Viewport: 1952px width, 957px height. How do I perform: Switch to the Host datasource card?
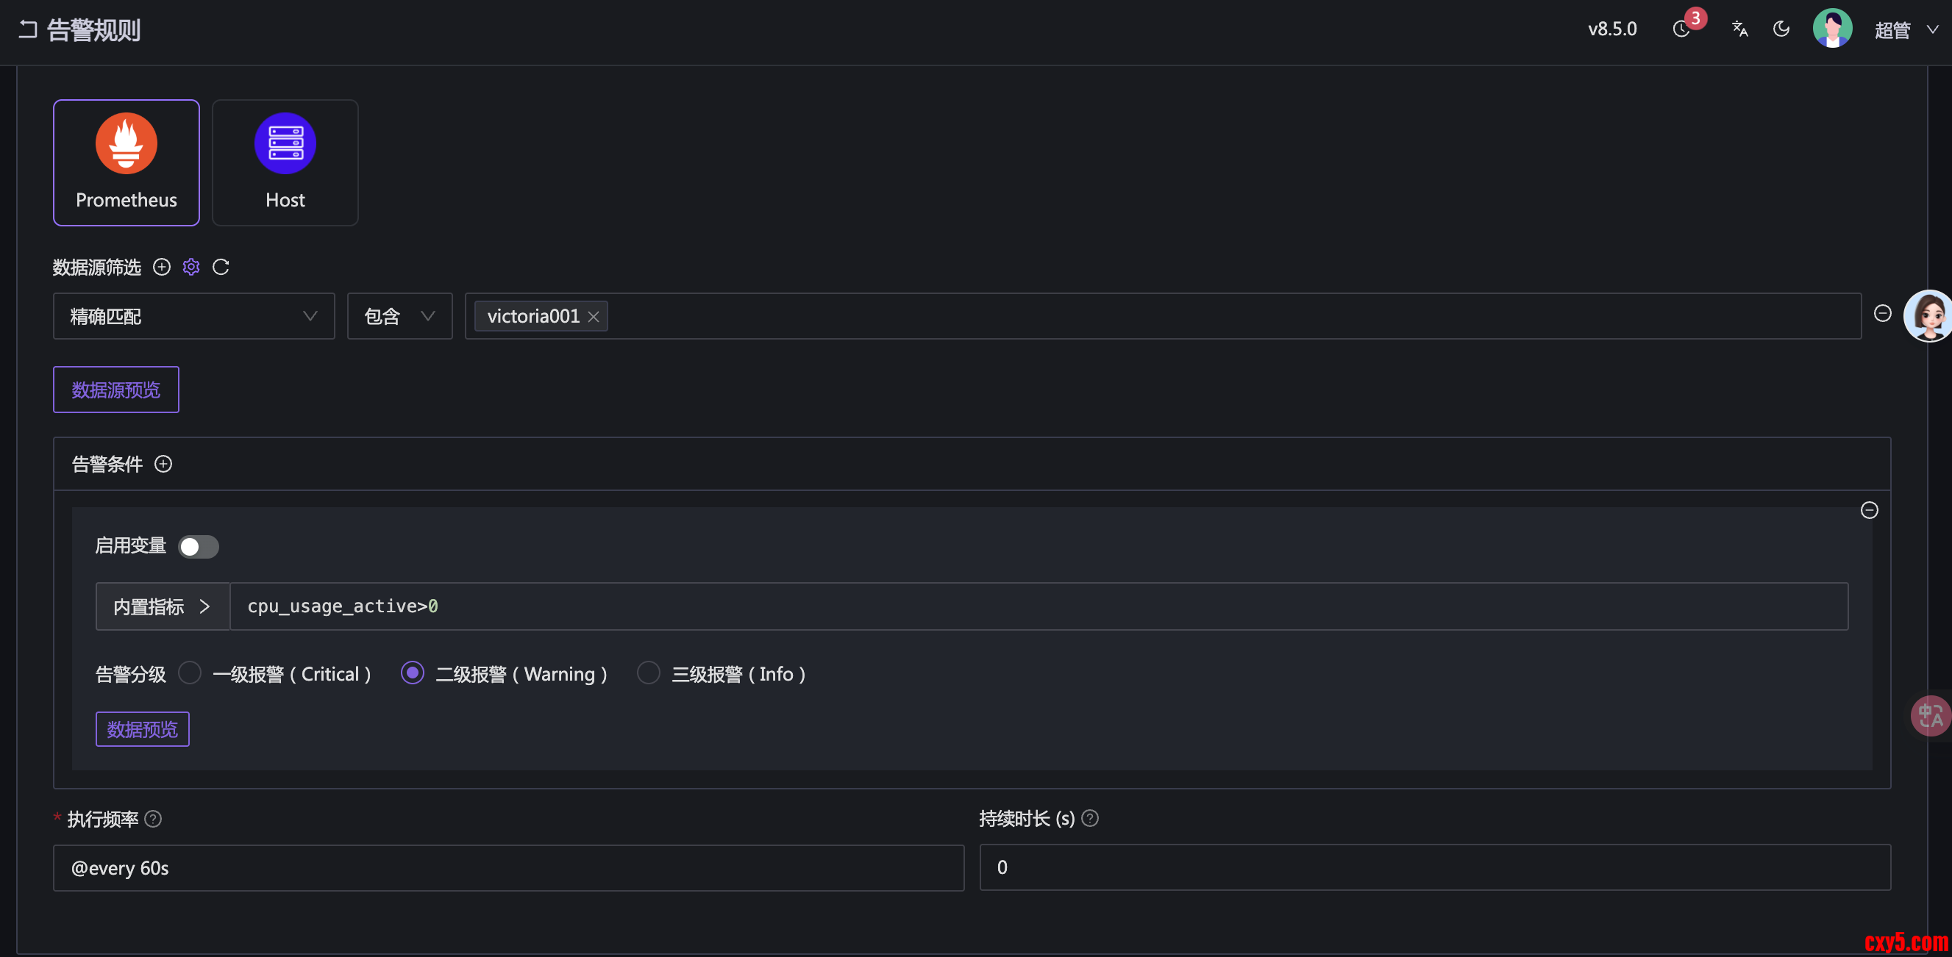[285, 162]
